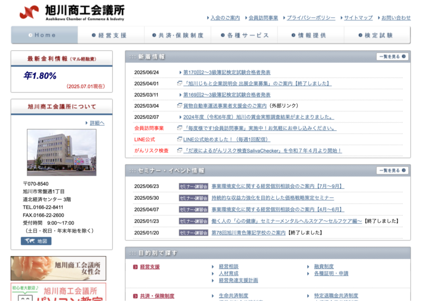Click the セミナー・講習会 badge for 第78回旭川青色簿記学校
The height and width of the screenshot is (301, 427).
[193, 233]
